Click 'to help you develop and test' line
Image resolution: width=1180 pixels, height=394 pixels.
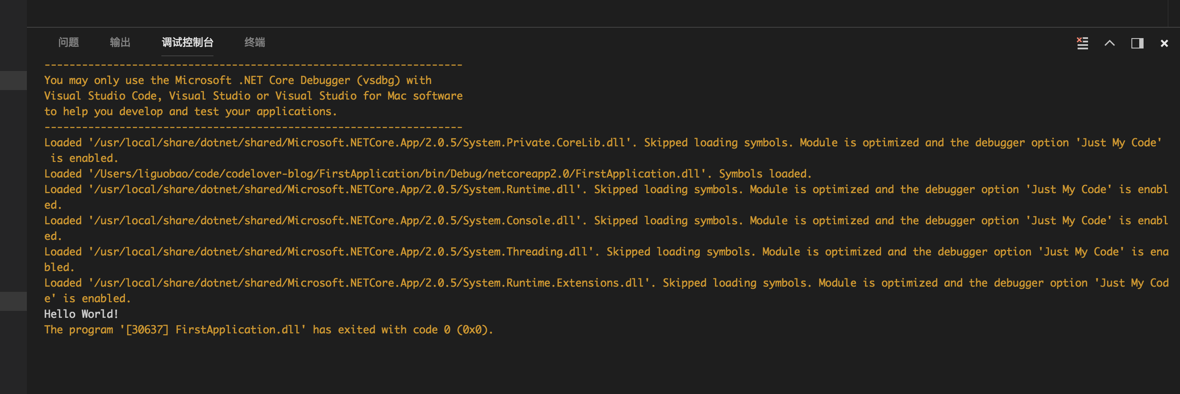pyautogui.click(x=190, y=111)
